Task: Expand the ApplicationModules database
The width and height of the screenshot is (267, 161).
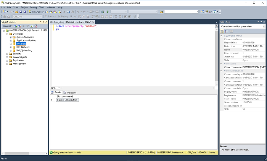Action: (x=11, y=41)
